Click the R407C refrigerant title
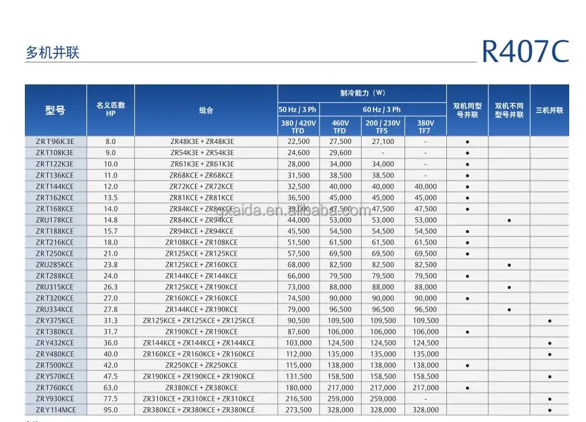Screen dimensions: 586x422 [525, 51]
